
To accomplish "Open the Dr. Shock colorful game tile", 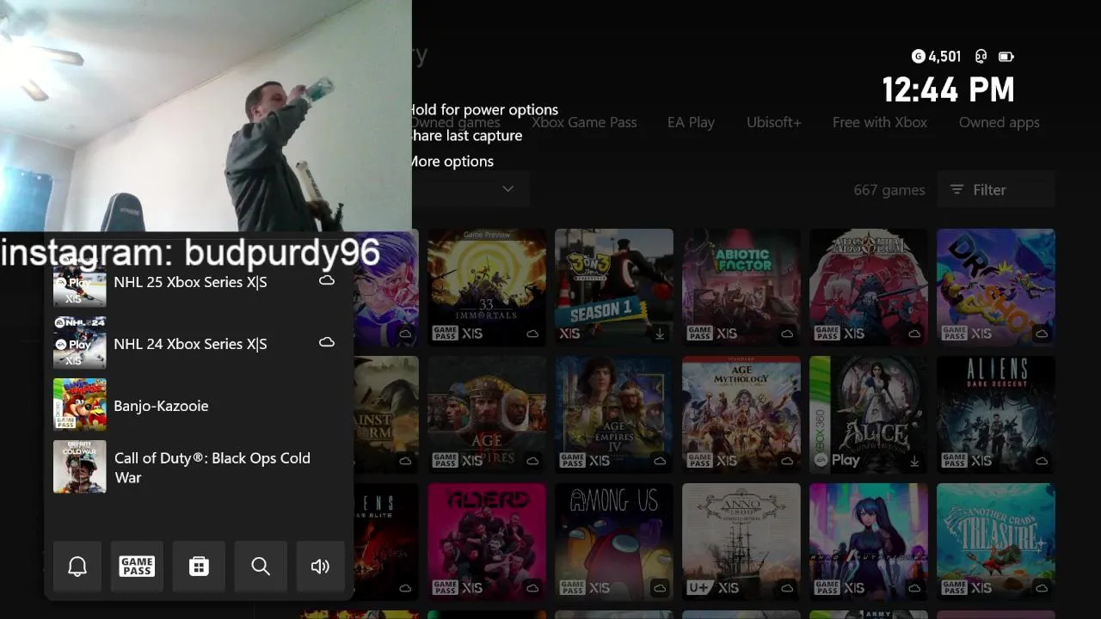I will tap(996, 287).
